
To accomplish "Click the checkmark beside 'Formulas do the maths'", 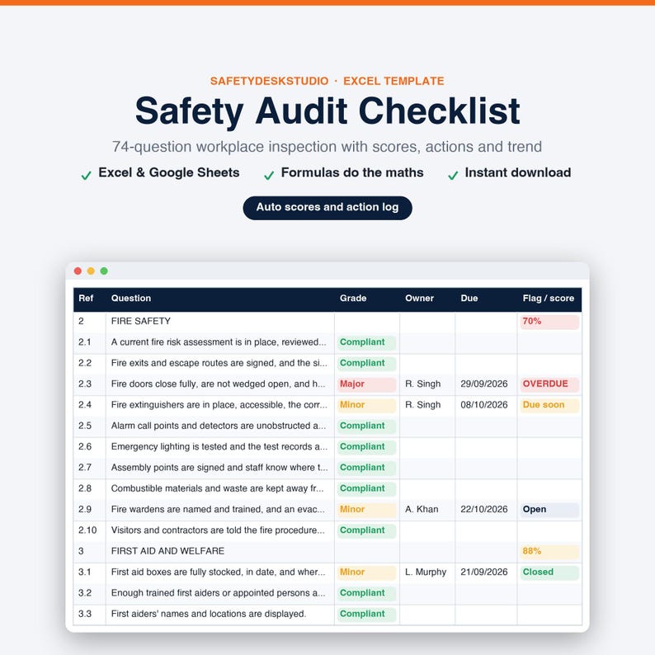I will click(x=269, y=176).
